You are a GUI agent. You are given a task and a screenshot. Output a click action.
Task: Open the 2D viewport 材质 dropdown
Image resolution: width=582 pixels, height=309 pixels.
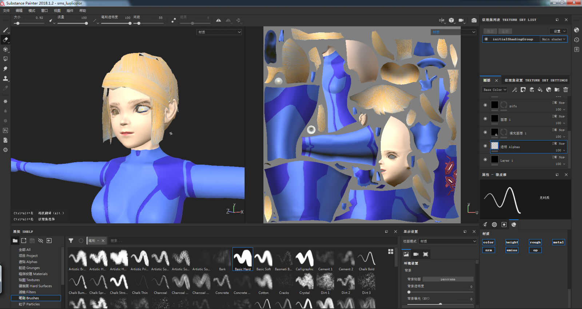pyautogui.click(x=454, y=32)
